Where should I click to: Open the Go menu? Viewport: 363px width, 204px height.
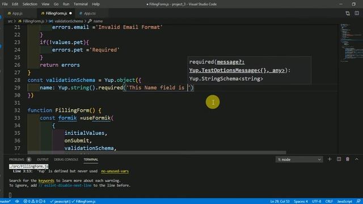click(56, 4)
